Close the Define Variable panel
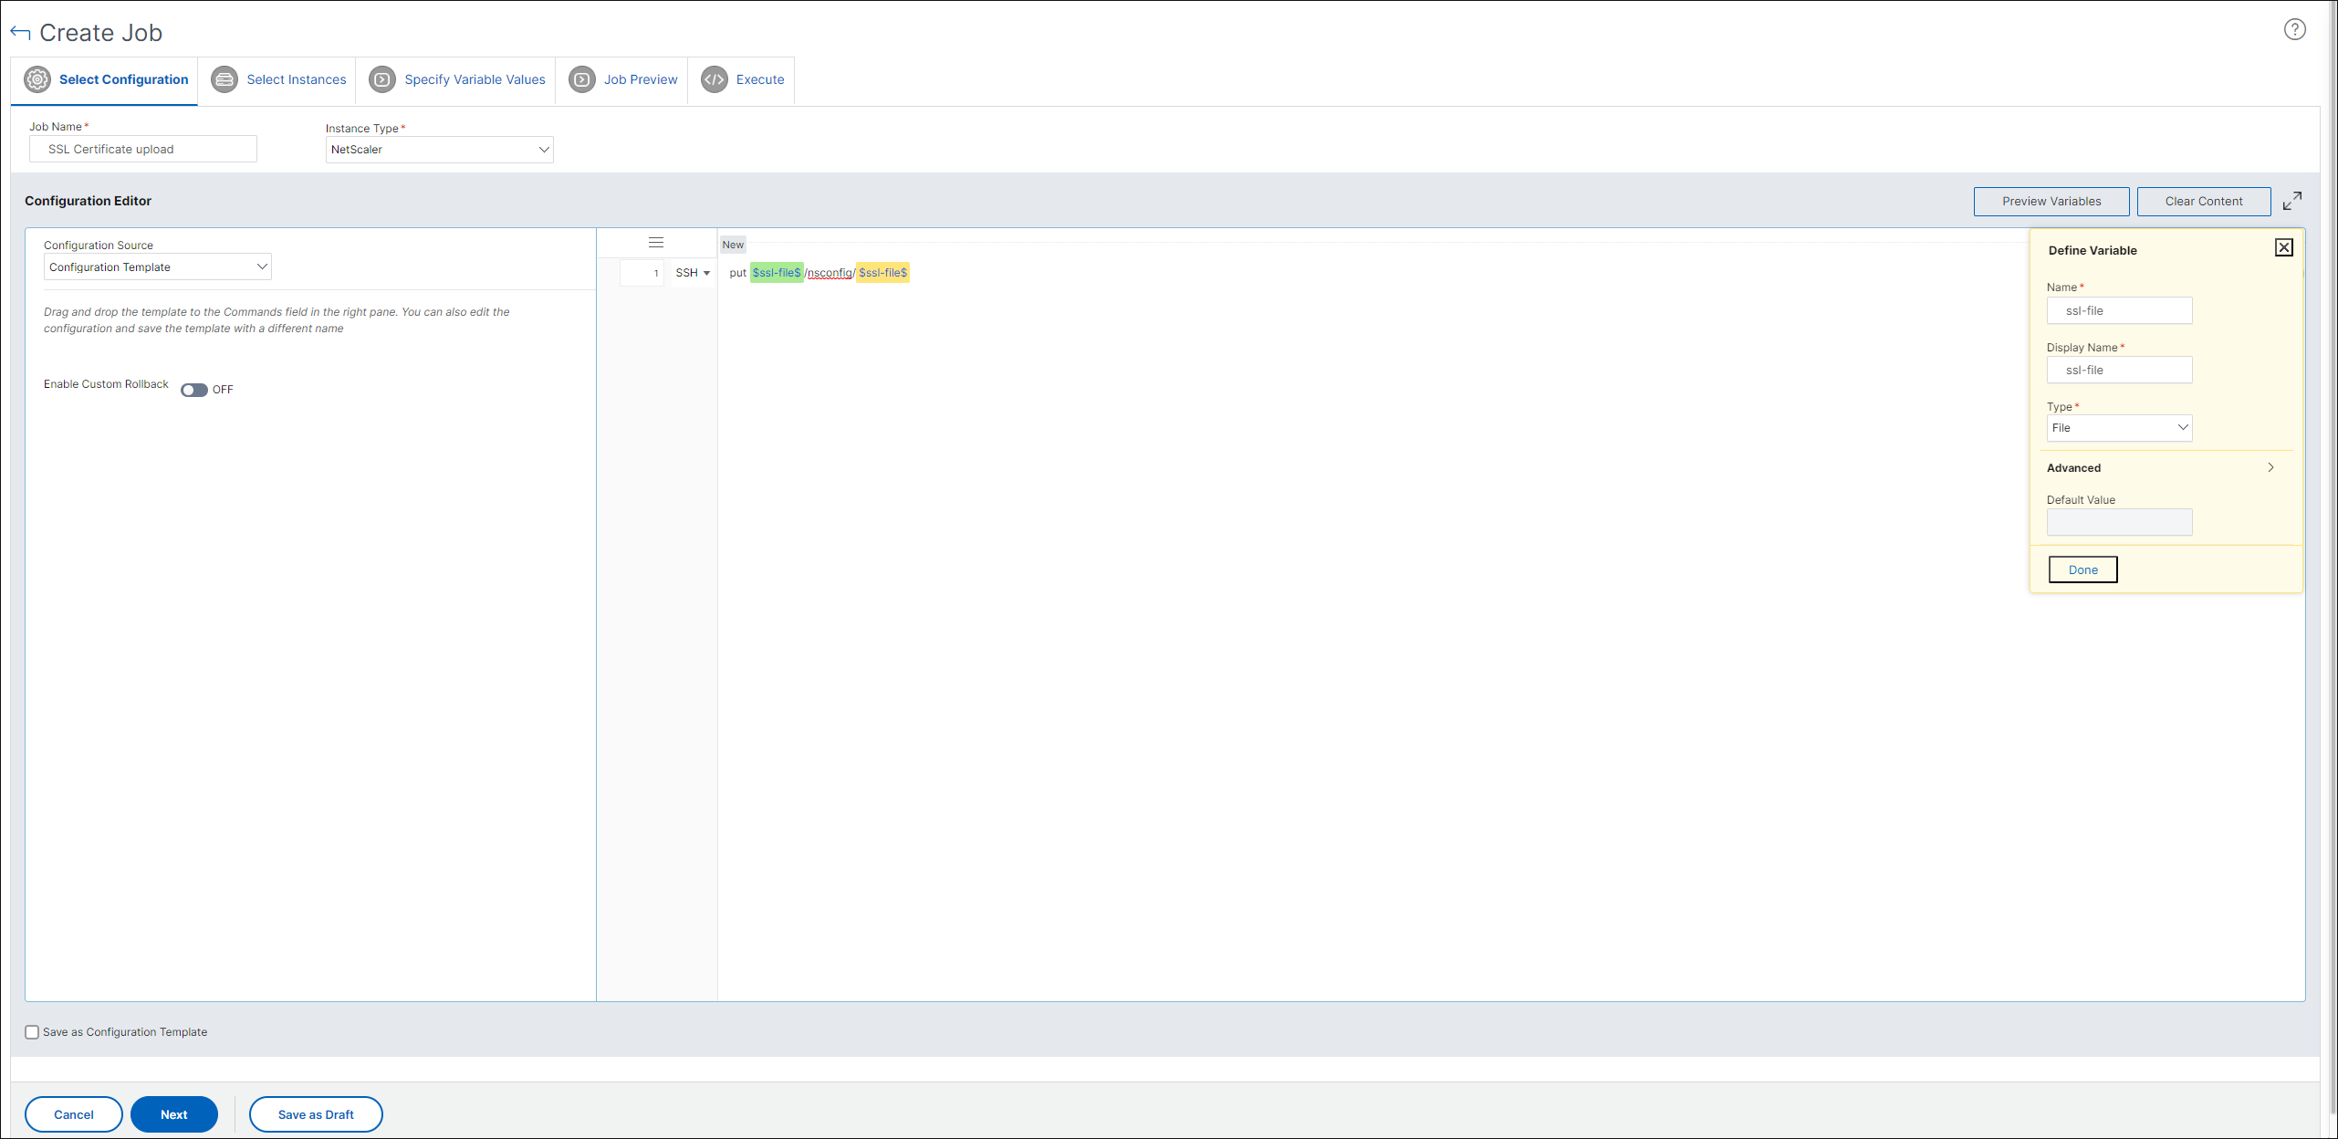This screenshot has height=1139, width=2338. point(2283,247)
